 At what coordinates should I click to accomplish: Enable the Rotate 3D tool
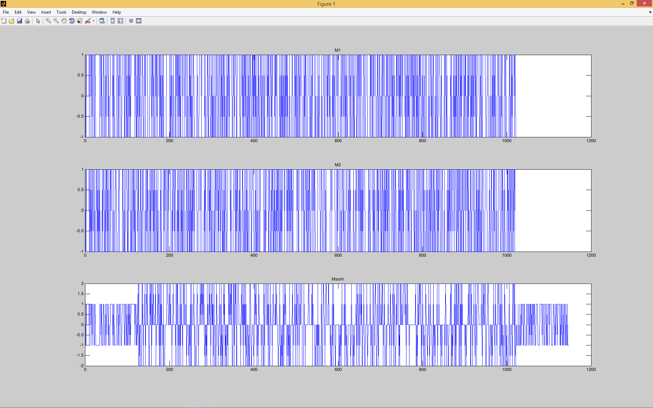point(72,21)
